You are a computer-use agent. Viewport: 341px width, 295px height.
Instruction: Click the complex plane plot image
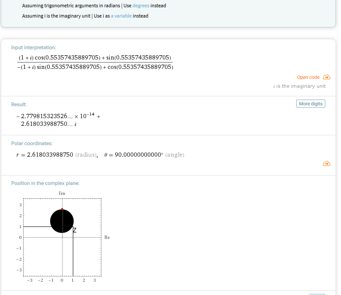tap(63, 237)
